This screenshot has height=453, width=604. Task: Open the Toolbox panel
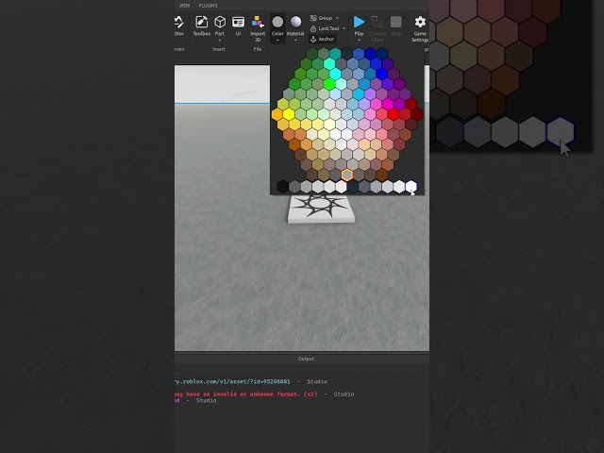click(x=201, y=25)
